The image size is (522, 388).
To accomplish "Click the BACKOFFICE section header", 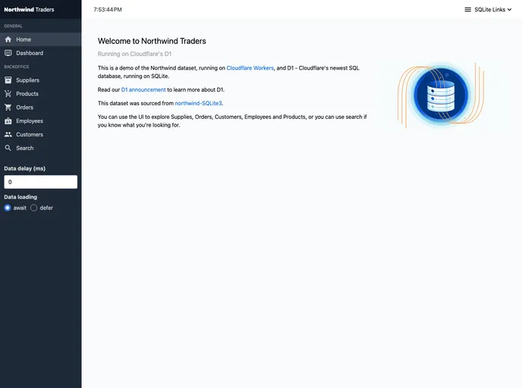I will click(x=17, y=67).
